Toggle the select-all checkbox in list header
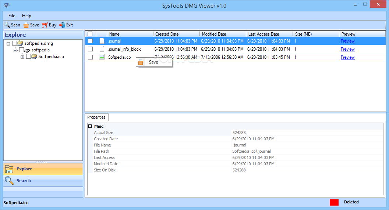 click(x=90, y=34)
